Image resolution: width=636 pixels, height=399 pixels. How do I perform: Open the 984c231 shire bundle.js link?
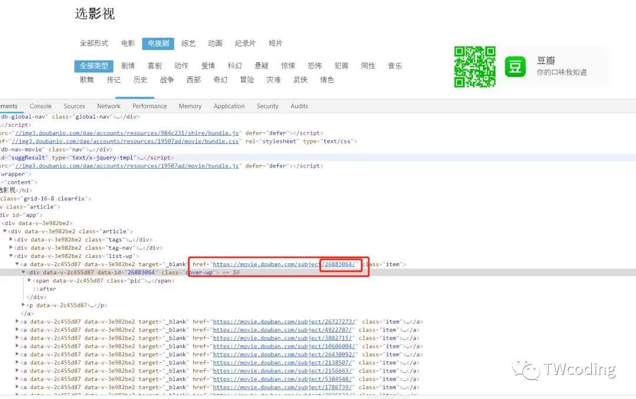coord(127,133)
